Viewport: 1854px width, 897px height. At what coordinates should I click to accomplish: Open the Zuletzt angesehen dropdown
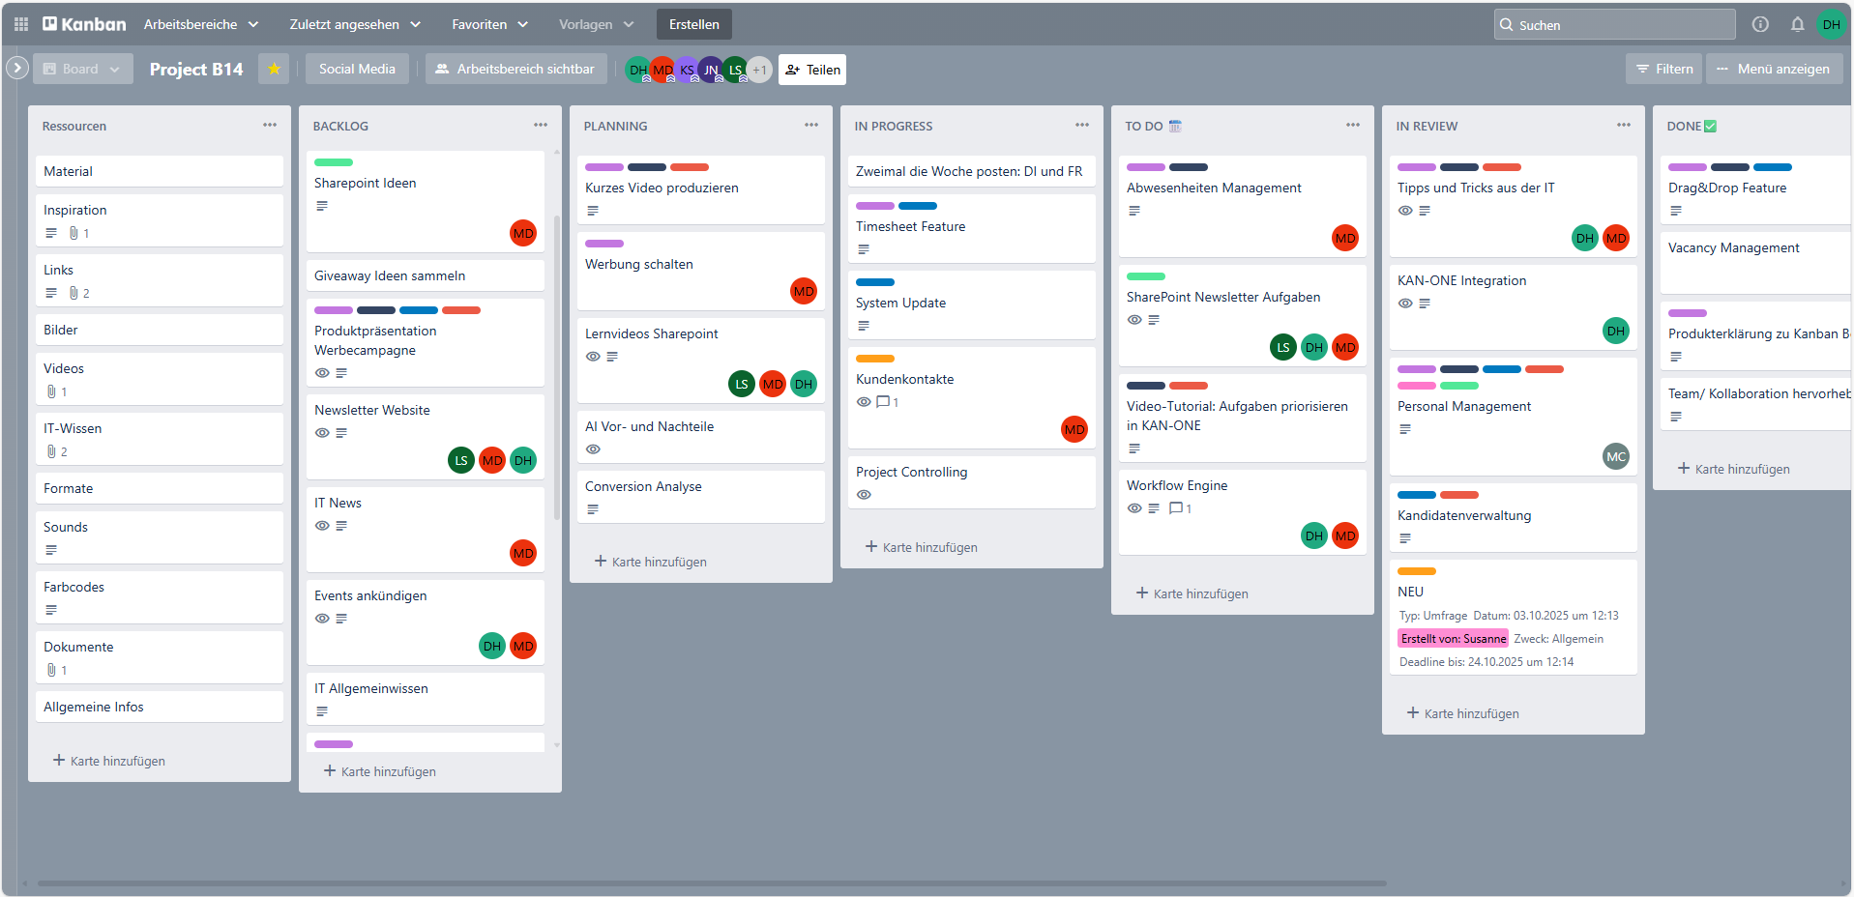coord(355,24)
